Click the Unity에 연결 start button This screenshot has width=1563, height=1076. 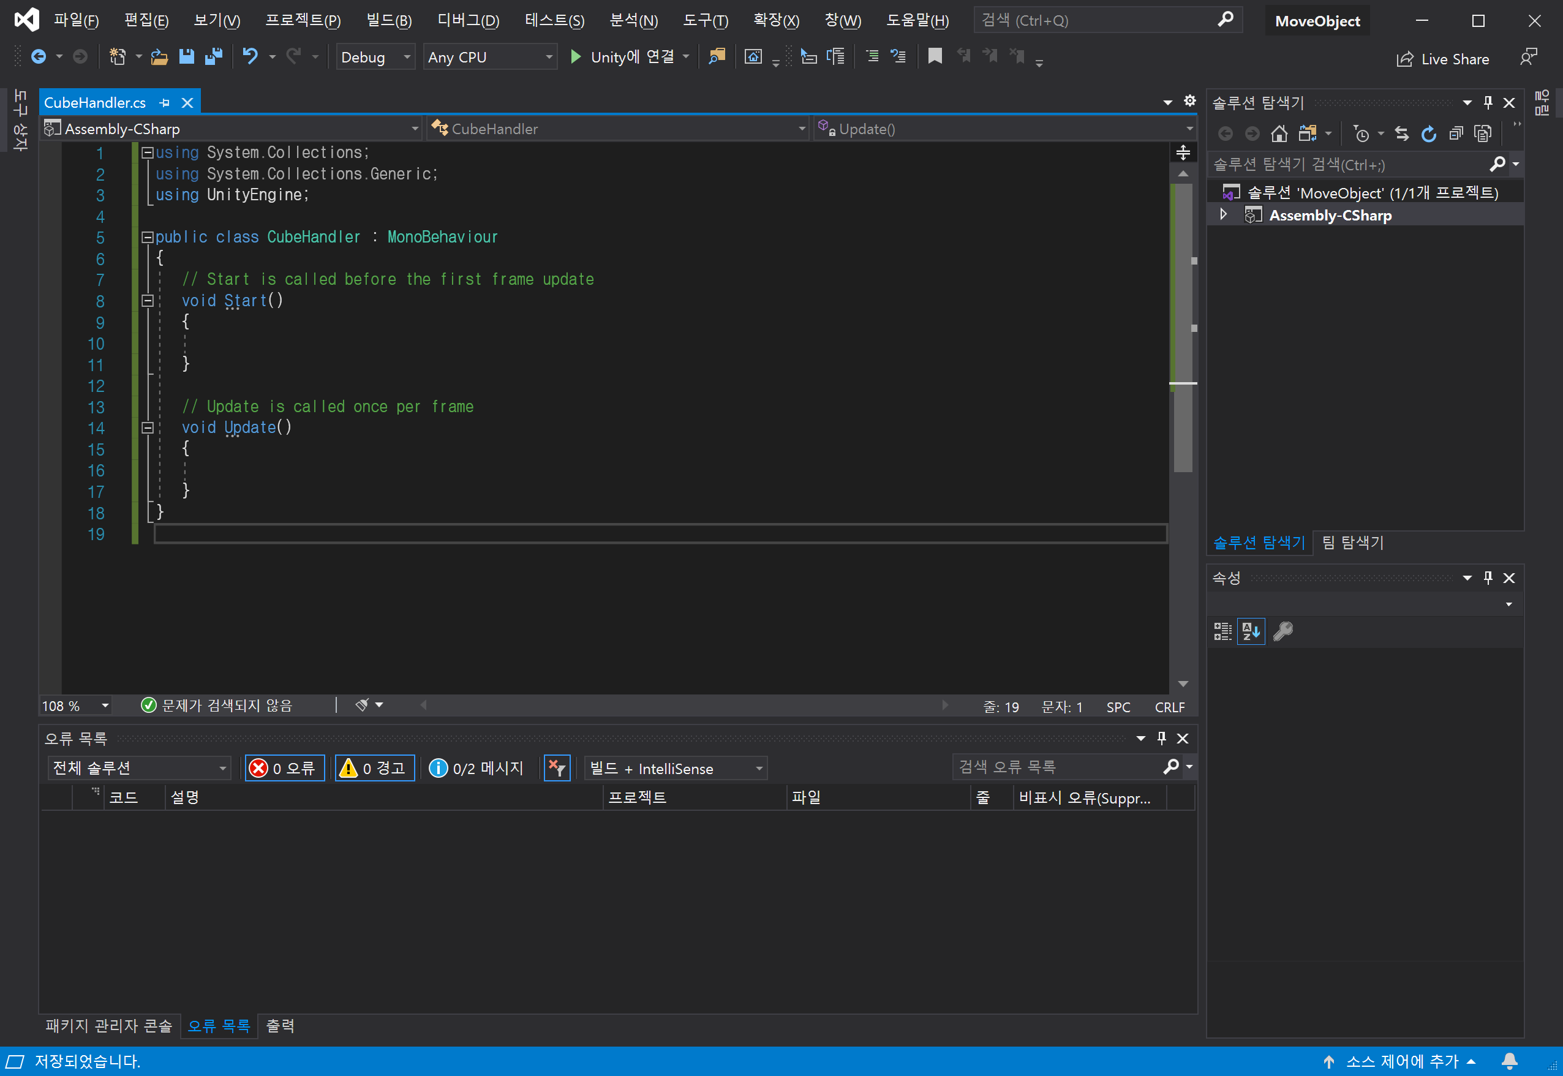(622, 58)
